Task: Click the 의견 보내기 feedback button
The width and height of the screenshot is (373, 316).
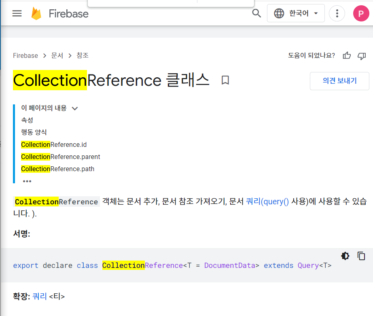Action: click(x=339, y=81)
